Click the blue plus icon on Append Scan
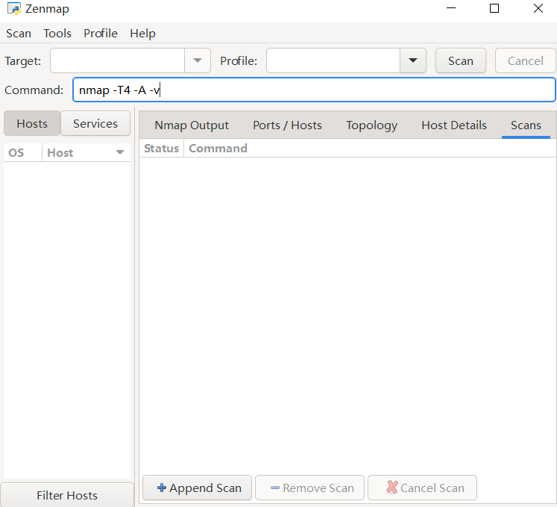 (162, 488)
